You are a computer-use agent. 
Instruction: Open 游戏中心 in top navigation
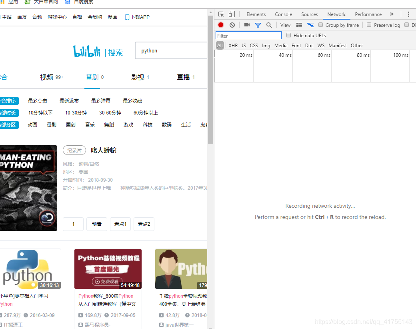57,17
